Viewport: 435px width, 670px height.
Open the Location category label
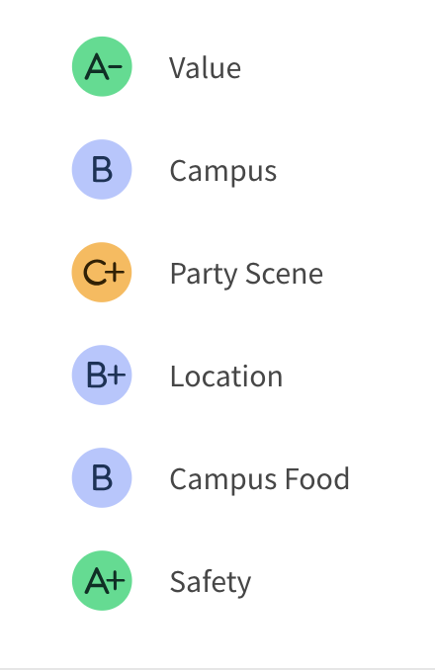(x=226, y=377)
